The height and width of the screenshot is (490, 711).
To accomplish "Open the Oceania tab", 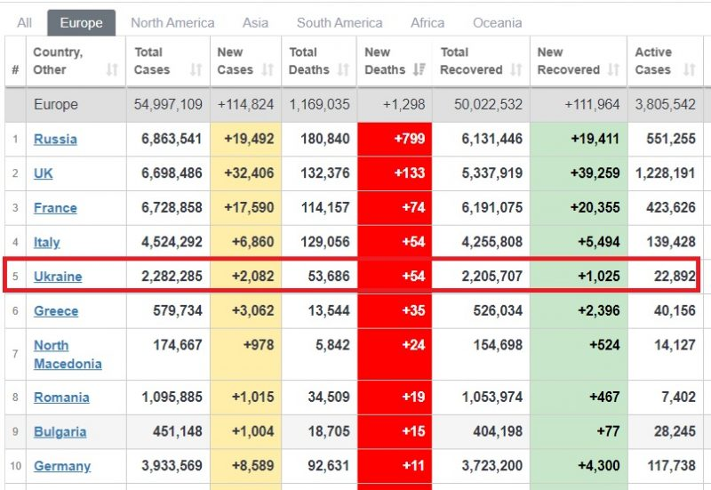I will (498, 23).
